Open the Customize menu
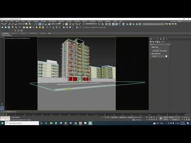 (x=77, y=21)
